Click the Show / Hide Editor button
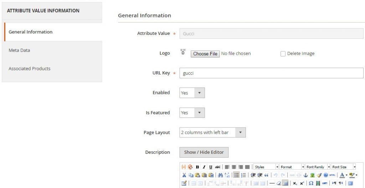Image resolution: width=365 pixels, height=188 pixels. click(204, 152)
